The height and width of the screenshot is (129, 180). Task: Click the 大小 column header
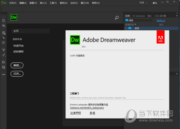pyautogui.click(x=161, y=24)
